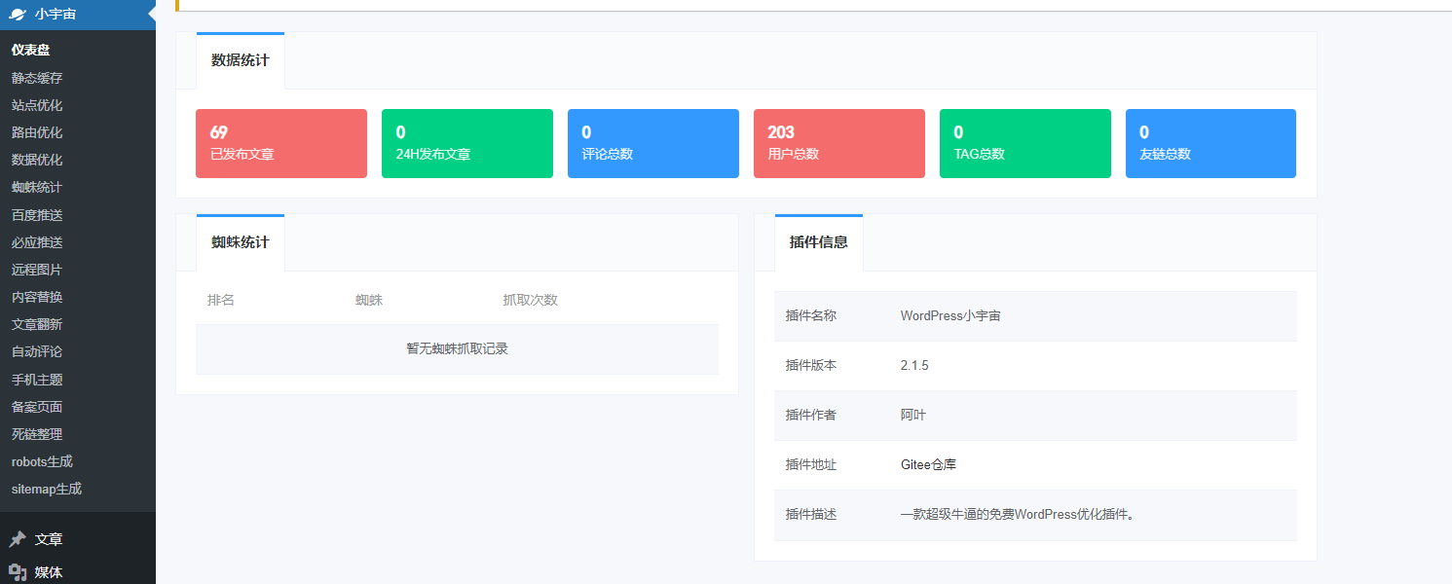Image resolution: width=1452 pixels, height=584 pixels.
Task: Select the 数据统计 tab
Action: point(241,60)
